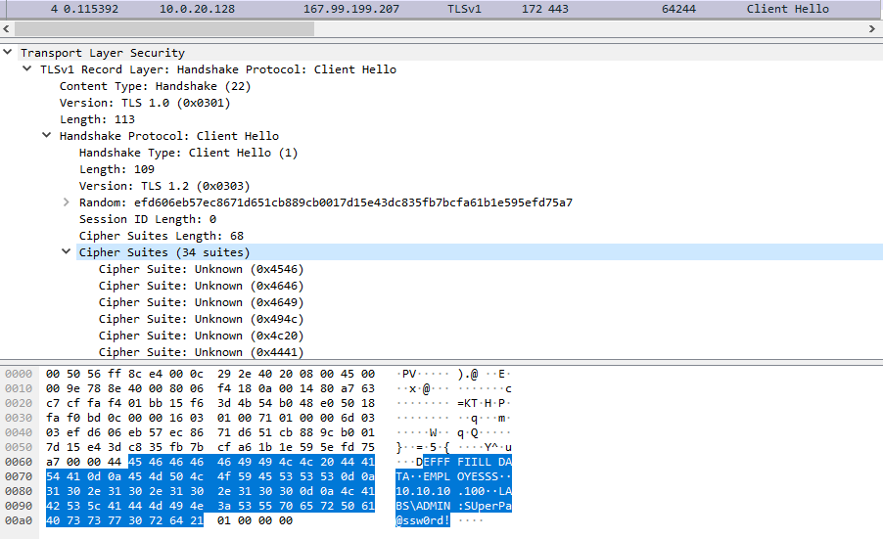883x539 pixels.
Task: Click the TLSv1 protocol cell
Action: click(465, 9)
